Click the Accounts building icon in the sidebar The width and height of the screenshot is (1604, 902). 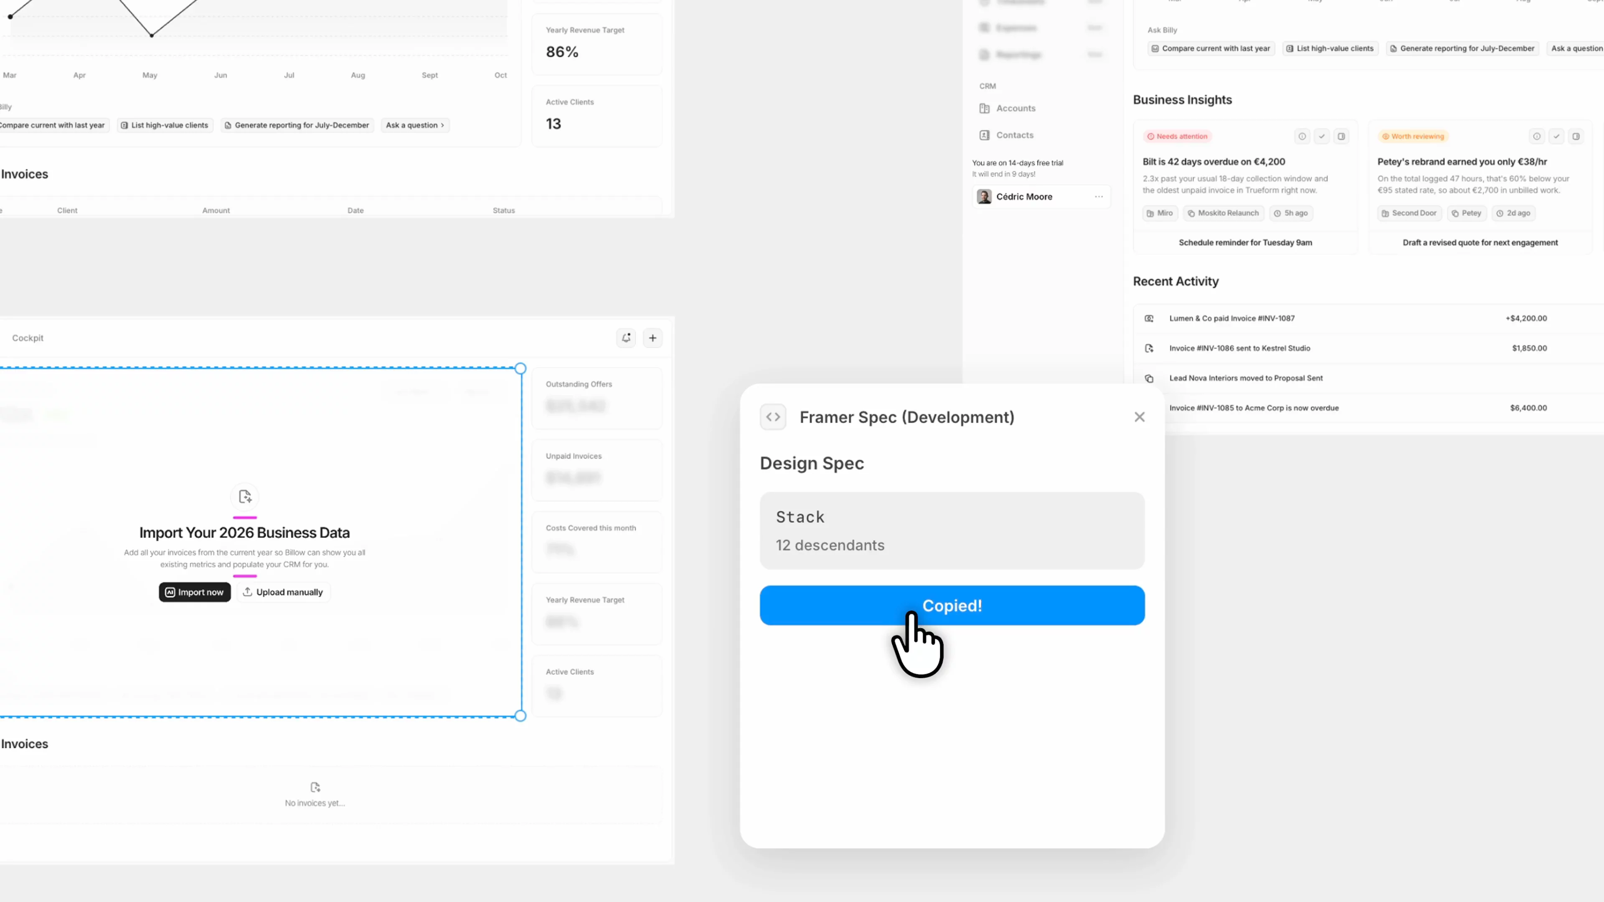[984, 108]
